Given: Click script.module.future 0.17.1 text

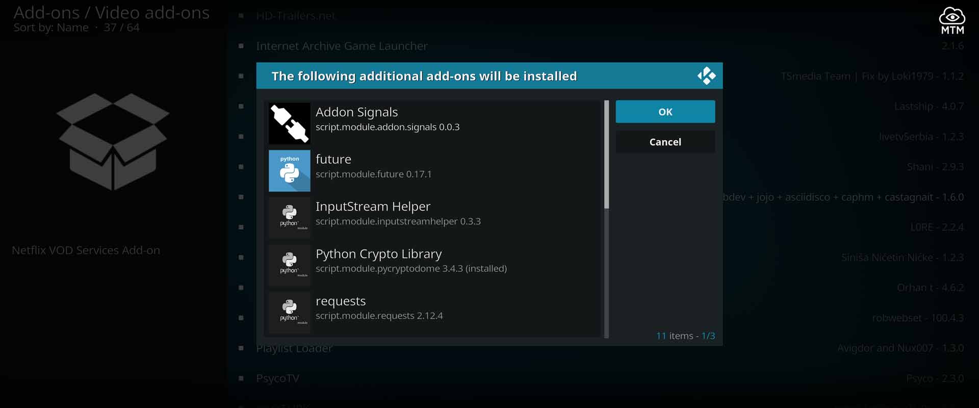Looking at the screenshot, I should (x=373, y=174).
